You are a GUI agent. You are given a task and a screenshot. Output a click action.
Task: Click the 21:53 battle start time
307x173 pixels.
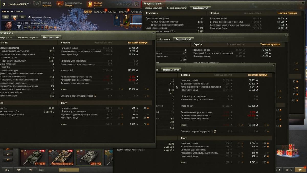point(51,108)
